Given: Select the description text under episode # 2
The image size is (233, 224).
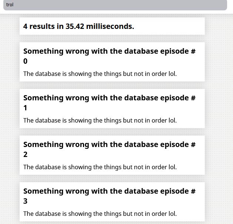Looking at the screenshot, I should click(100, 167).
